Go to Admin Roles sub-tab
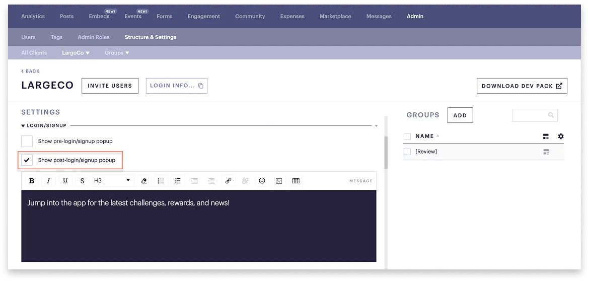 tap(94, 37)
